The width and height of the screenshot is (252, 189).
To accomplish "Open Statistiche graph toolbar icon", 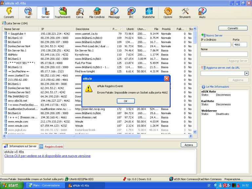I will (148, 12).
